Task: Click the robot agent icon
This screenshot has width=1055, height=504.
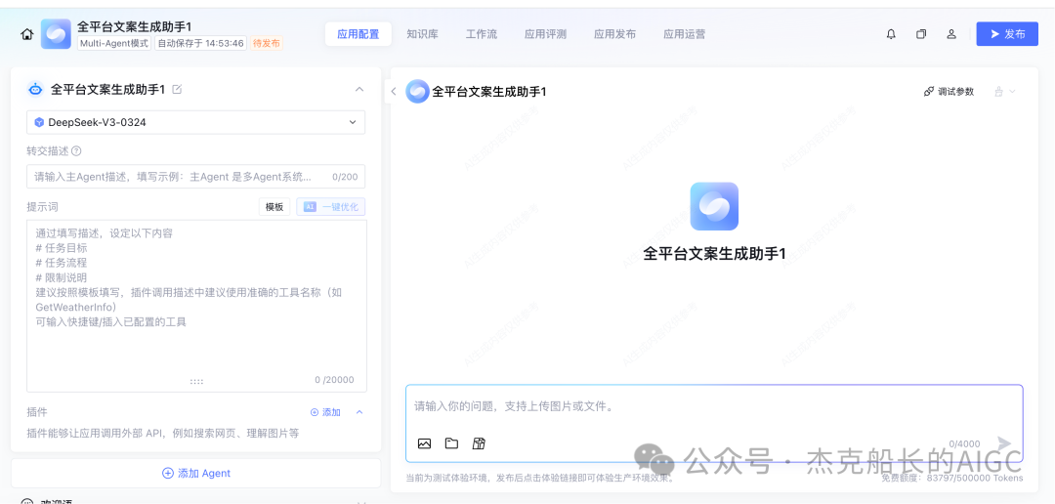Action: 36,89
